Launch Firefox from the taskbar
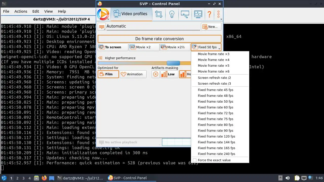 [x=44, y=178]
